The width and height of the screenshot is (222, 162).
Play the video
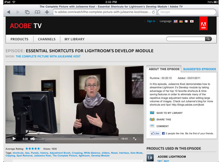(14, 139)
